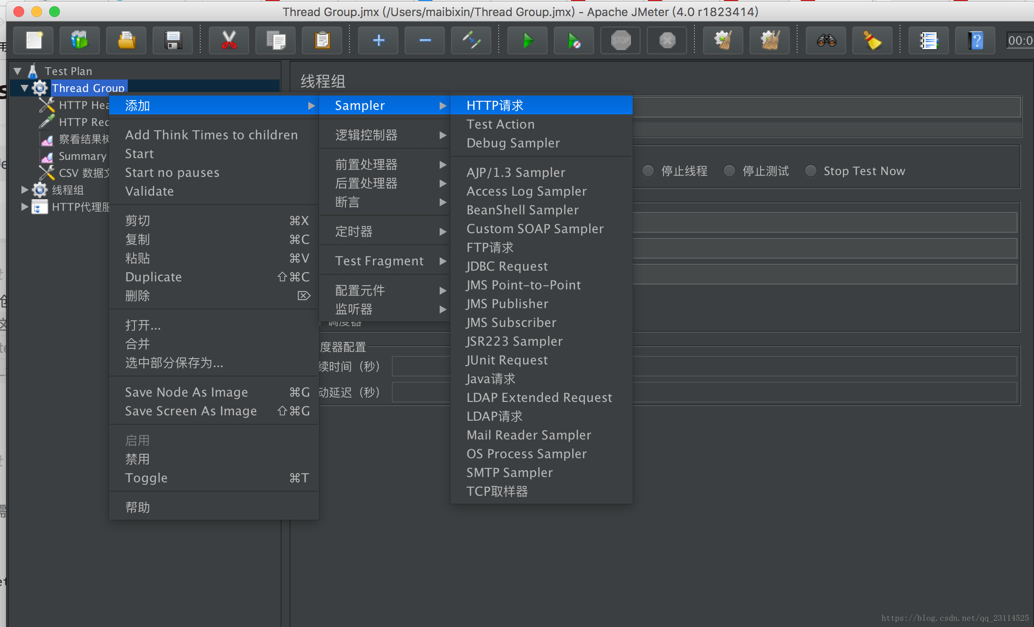Click the Open file folder icon
This screenshot has height=627, width=1034.
click(127, 41)
